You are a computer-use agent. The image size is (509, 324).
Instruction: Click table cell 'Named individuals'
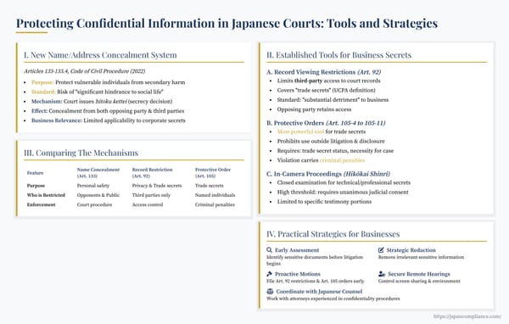(215, 195)
